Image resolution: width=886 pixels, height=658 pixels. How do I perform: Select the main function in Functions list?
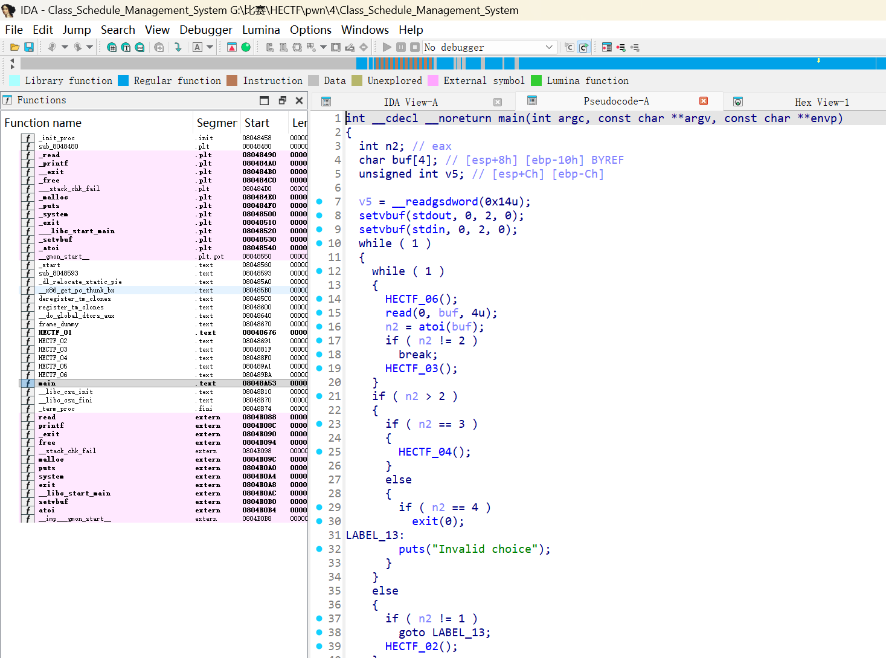tap(47, 383)
